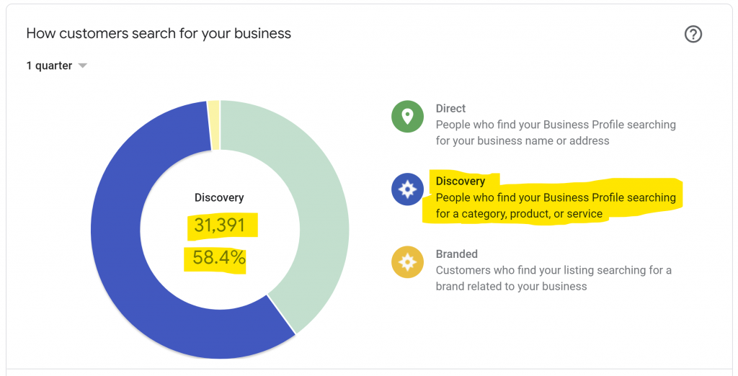
Task: Click the dropdown arrow beside 1 quarter
Action: point(83,66)
